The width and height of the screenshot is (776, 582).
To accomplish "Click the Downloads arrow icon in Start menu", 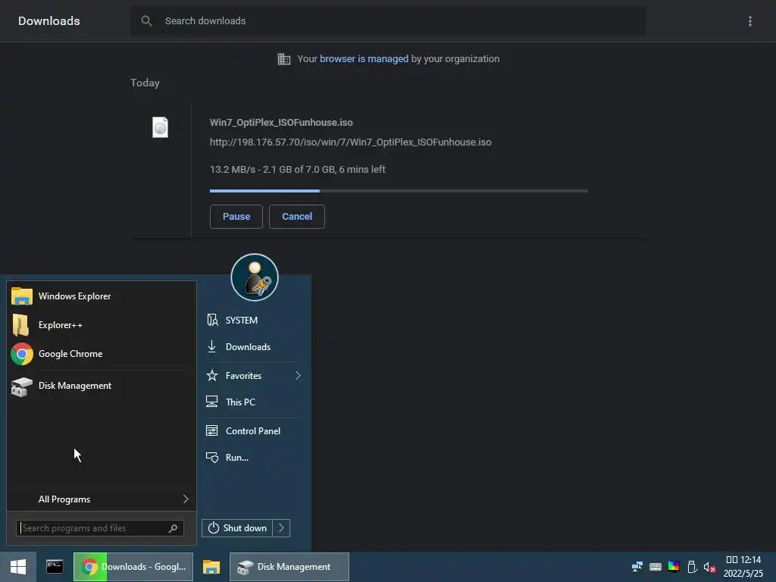I will [212, 346].
